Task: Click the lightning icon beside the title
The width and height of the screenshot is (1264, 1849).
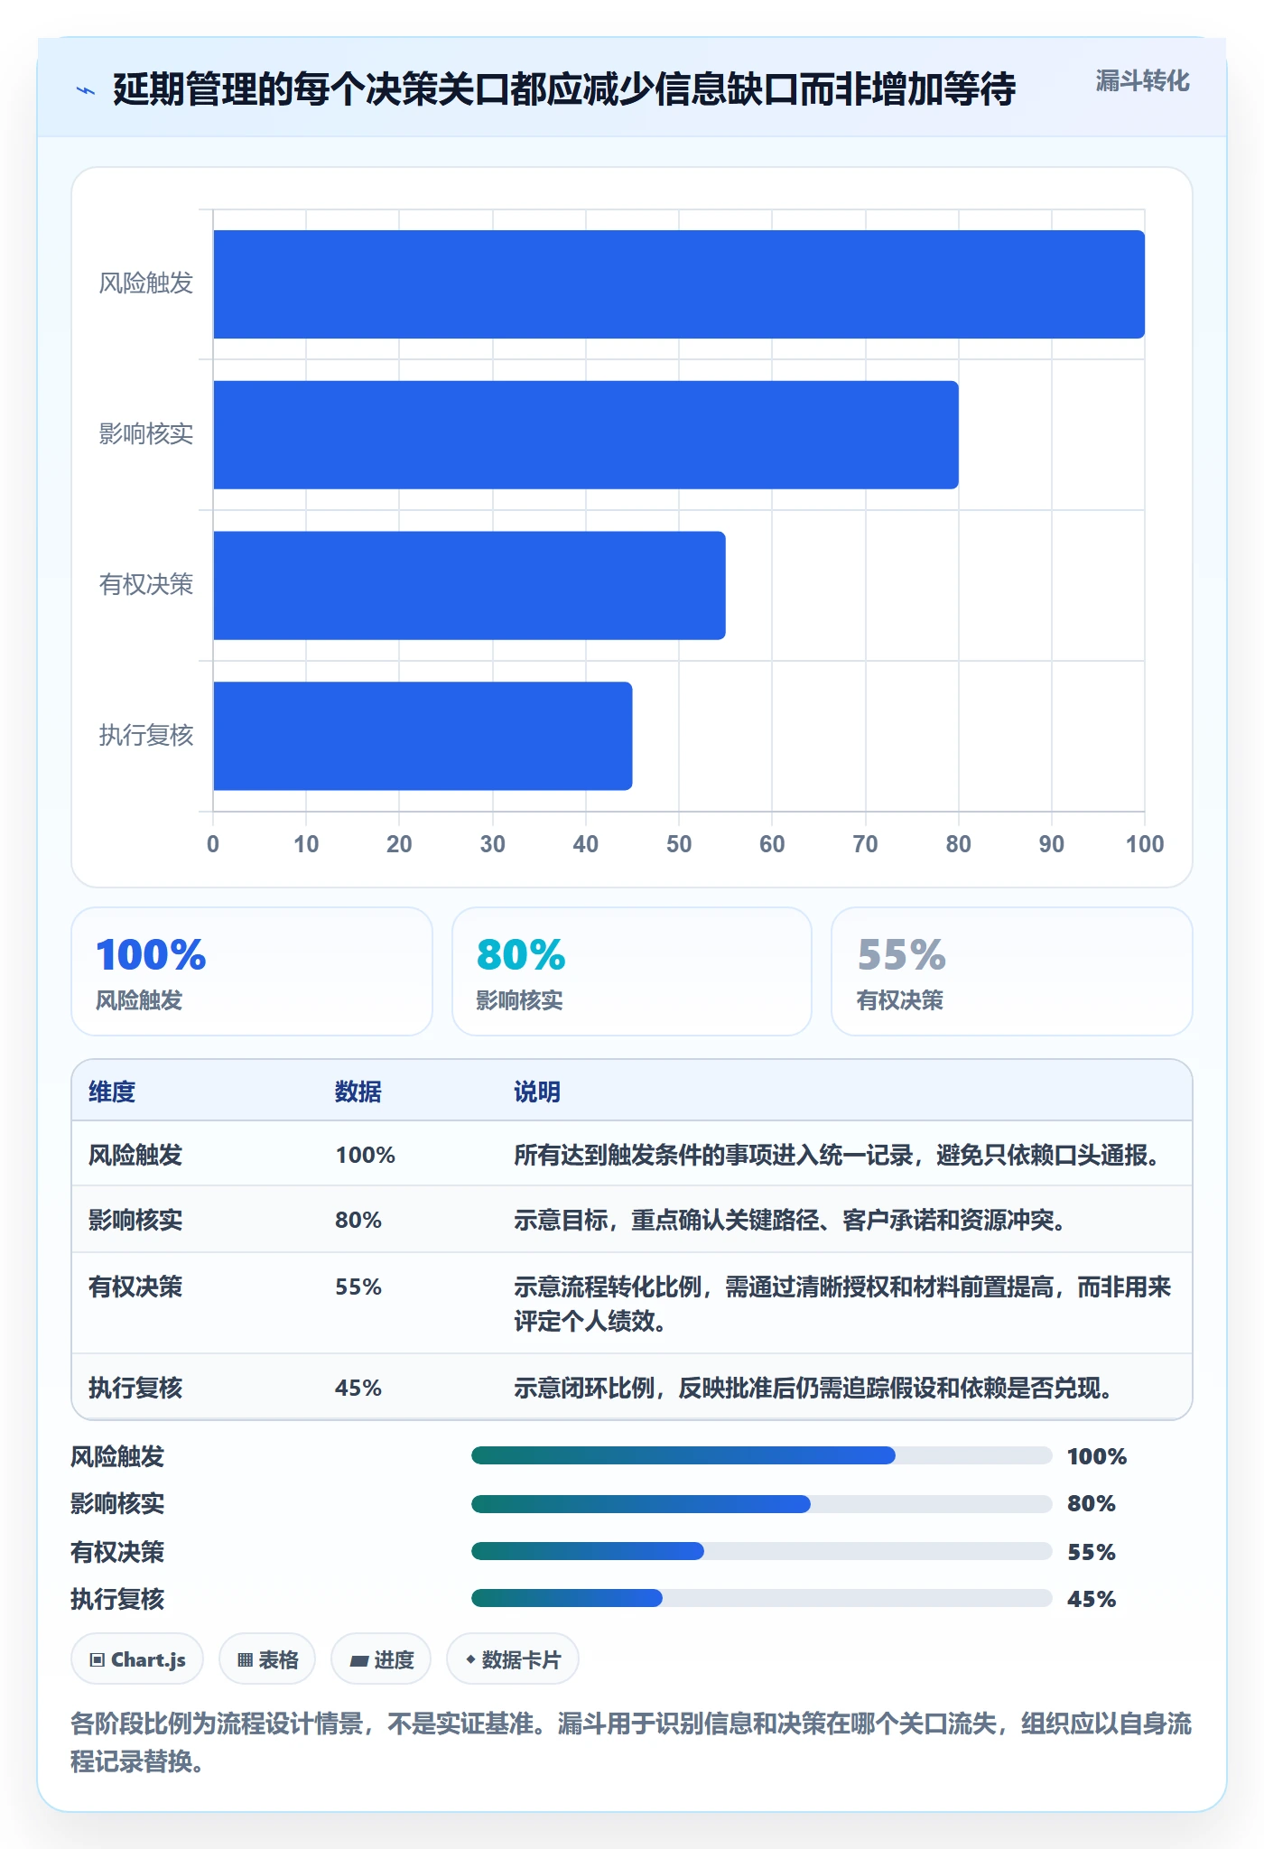Action: (86, 90)
